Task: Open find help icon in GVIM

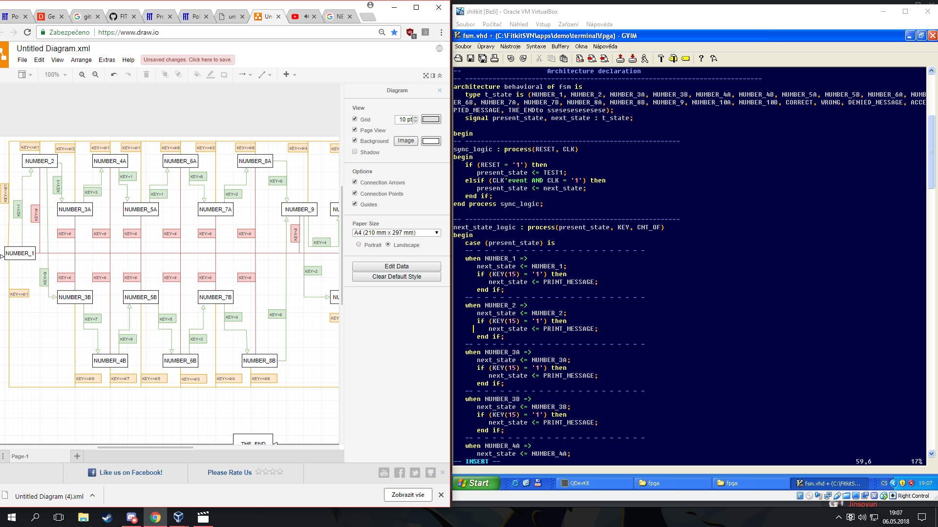Action: [x=714, y=59]
